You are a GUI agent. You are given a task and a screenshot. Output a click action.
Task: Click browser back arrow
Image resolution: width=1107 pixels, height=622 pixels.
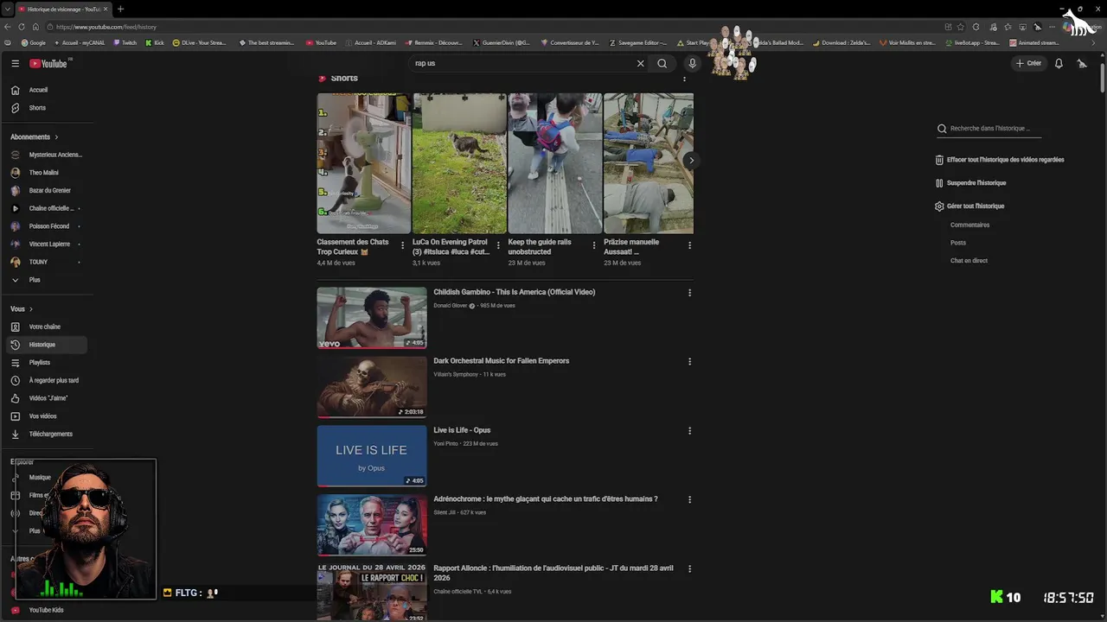[x=8, y=27]
